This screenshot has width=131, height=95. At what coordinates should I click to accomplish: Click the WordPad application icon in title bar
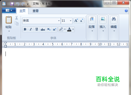[x=4, y=4]
